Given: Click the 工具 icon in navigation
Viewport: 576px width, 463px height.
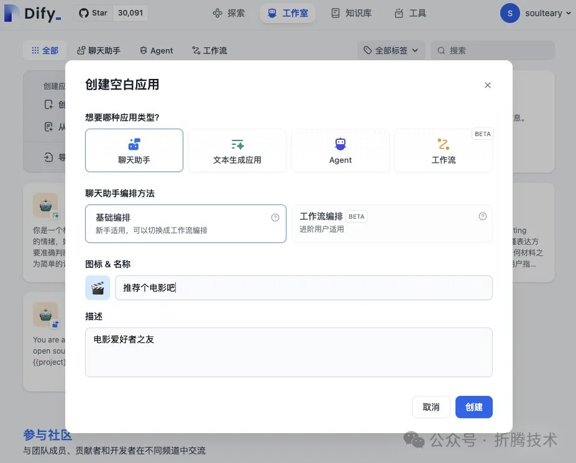Looking at the screenshot, I should click(x=398, y=13).
